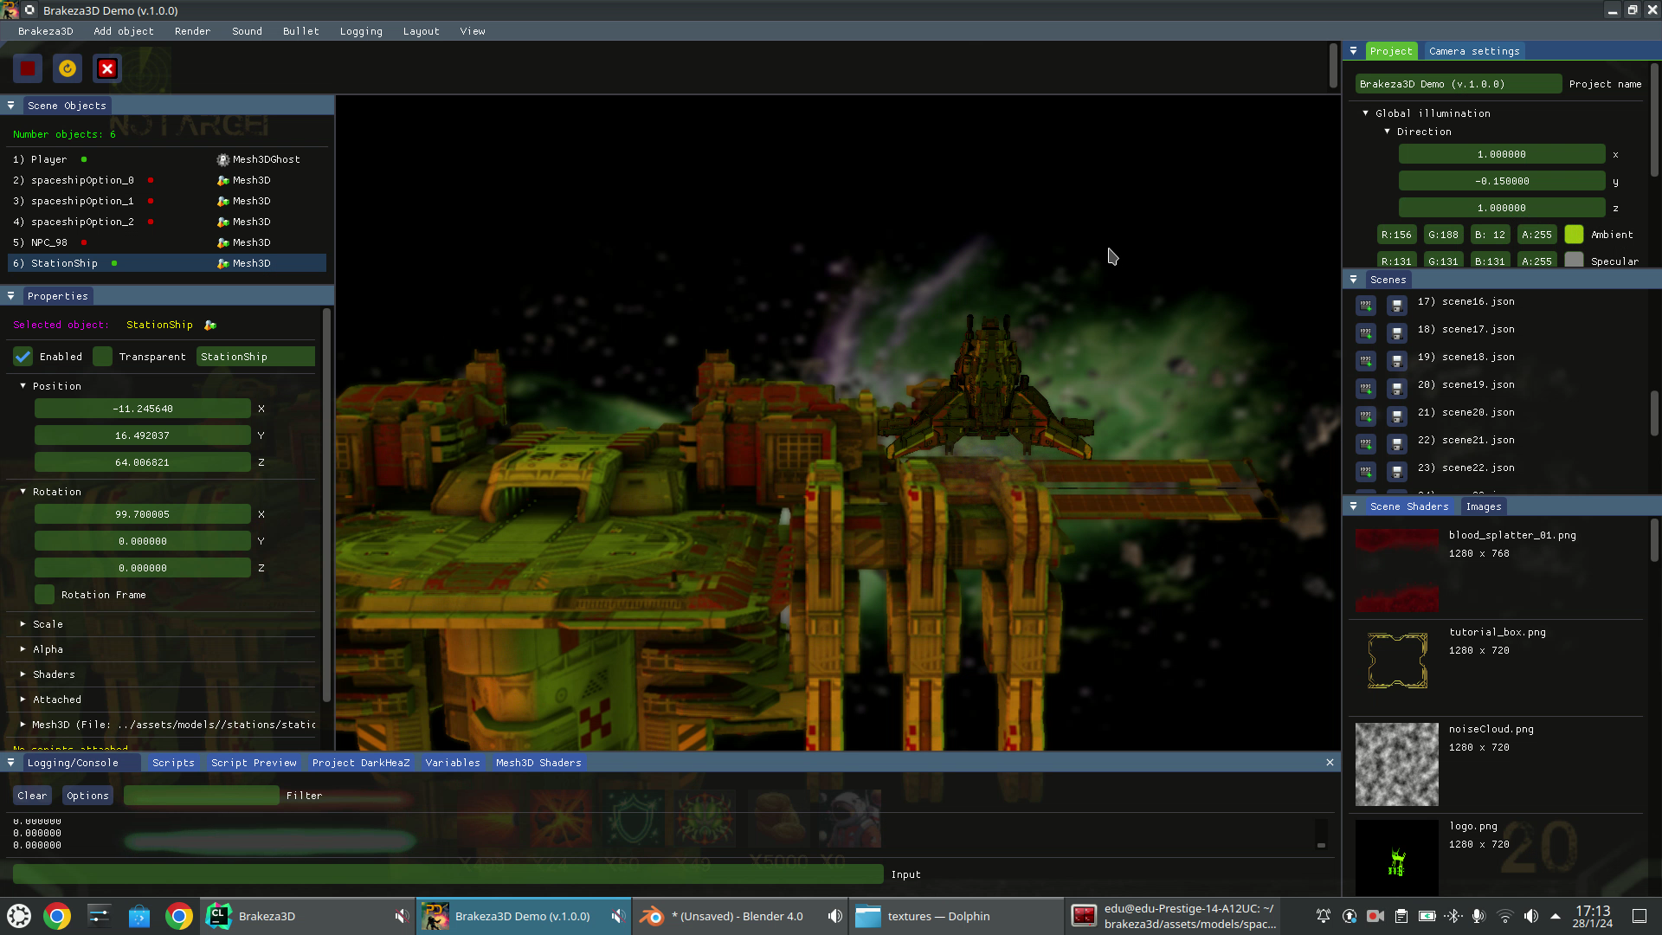Screen dimensions: 1662x935
Task: Toggle red status dot of spaceshipOption_0
Action: (151, 180)
